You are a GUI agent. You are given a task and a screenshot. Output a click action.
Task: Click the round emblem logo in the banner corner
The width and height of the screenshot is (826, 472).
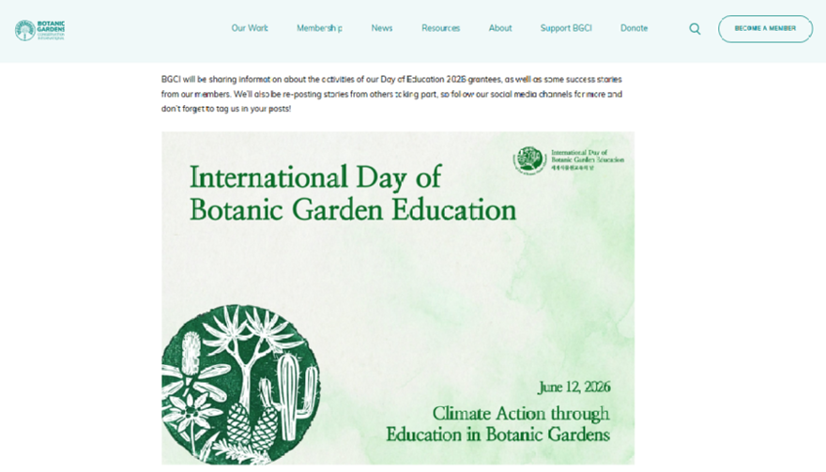click(x=528, y=160)
